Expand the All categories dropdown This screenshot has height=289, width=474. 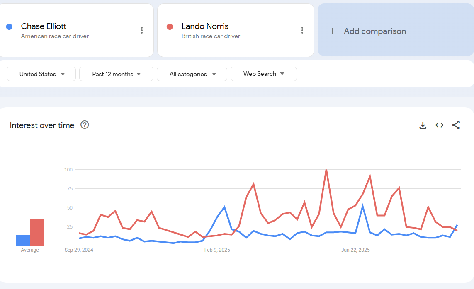(x=192, y=74)
